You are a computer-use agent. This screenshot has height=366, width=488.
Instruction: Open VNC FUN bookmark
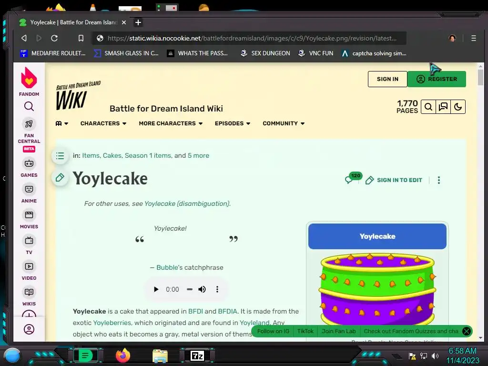(315, 53)
